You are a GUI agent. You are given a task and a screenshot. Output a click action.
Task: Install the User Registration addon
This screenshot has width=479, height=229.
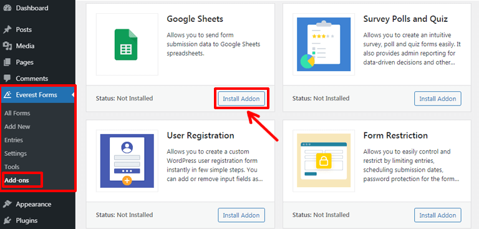[x=241, y=215]
